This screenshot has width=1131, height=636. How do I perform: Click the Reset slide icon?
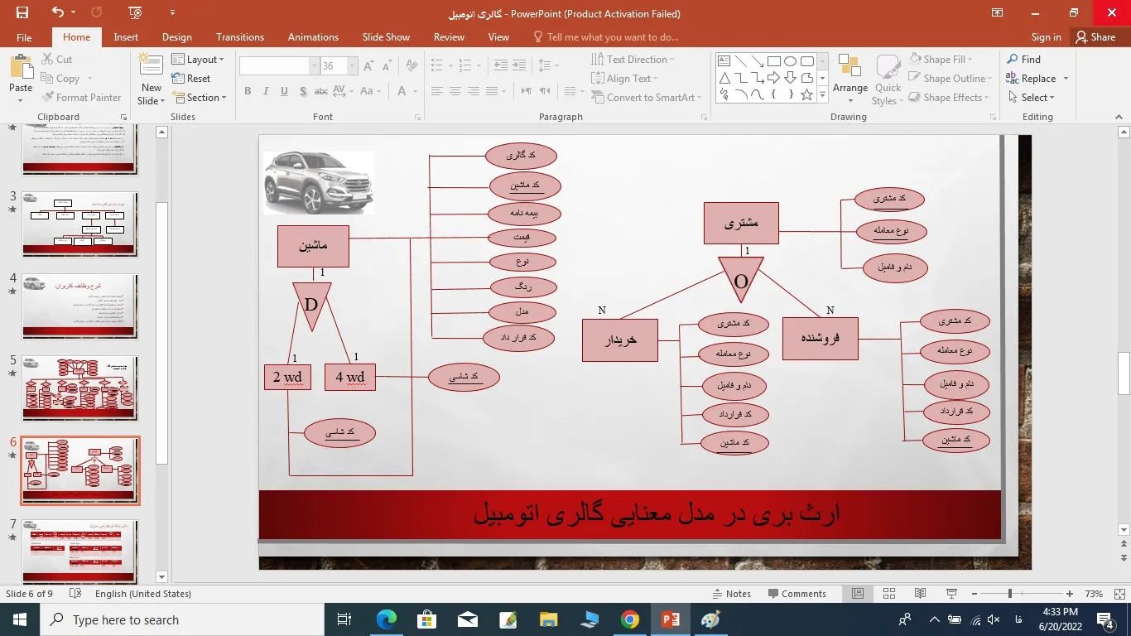(179, 79)
